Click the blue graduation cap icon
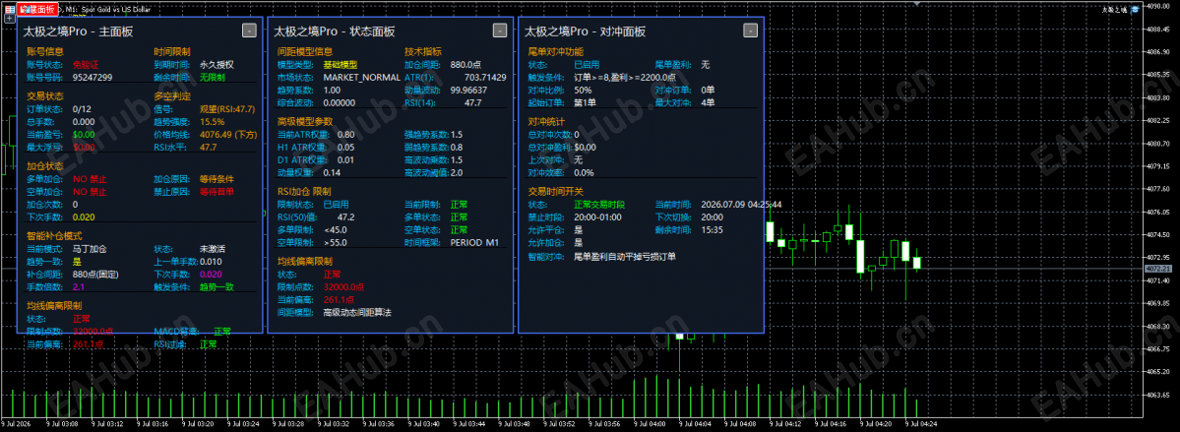1180x432 pixels. pos(1134,9)
